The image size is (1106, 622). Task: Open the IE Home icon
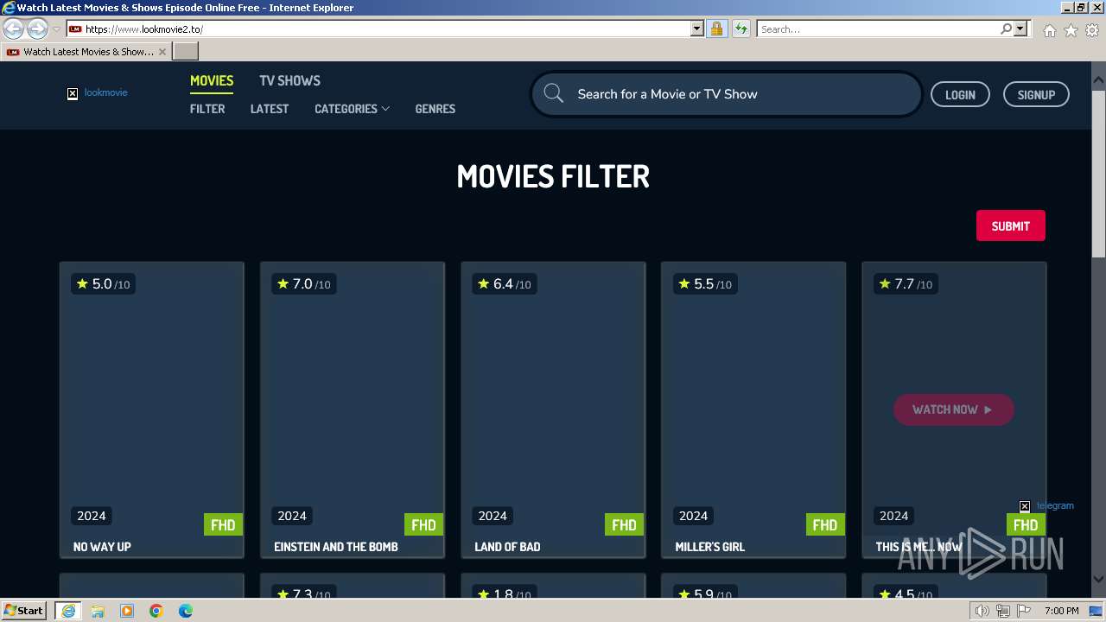tap(1049, 30)
